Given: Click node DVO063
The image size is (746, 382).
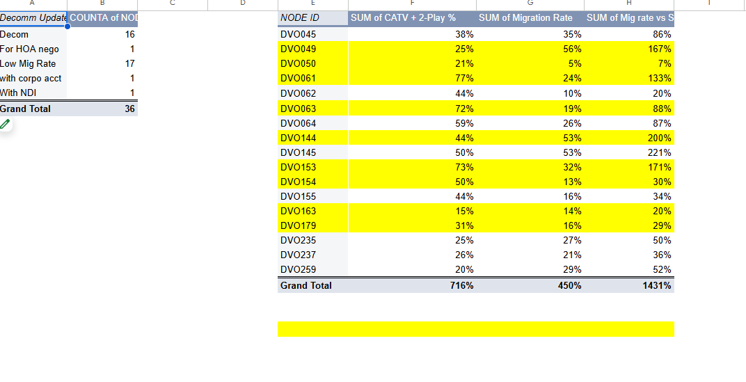Looking at the screenshot, I should coord(299,109).
